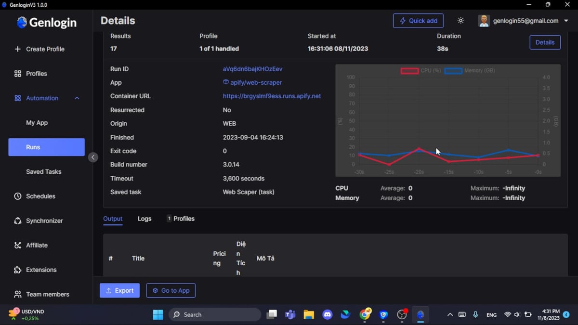Click the user avatar picture
Viewport: 578px width, 325px height.
[484, 21]
